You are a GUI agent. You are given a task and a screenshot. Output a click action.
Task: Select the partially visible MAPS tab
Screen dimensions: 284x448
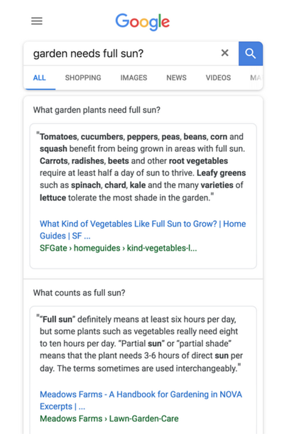(256, 77)
